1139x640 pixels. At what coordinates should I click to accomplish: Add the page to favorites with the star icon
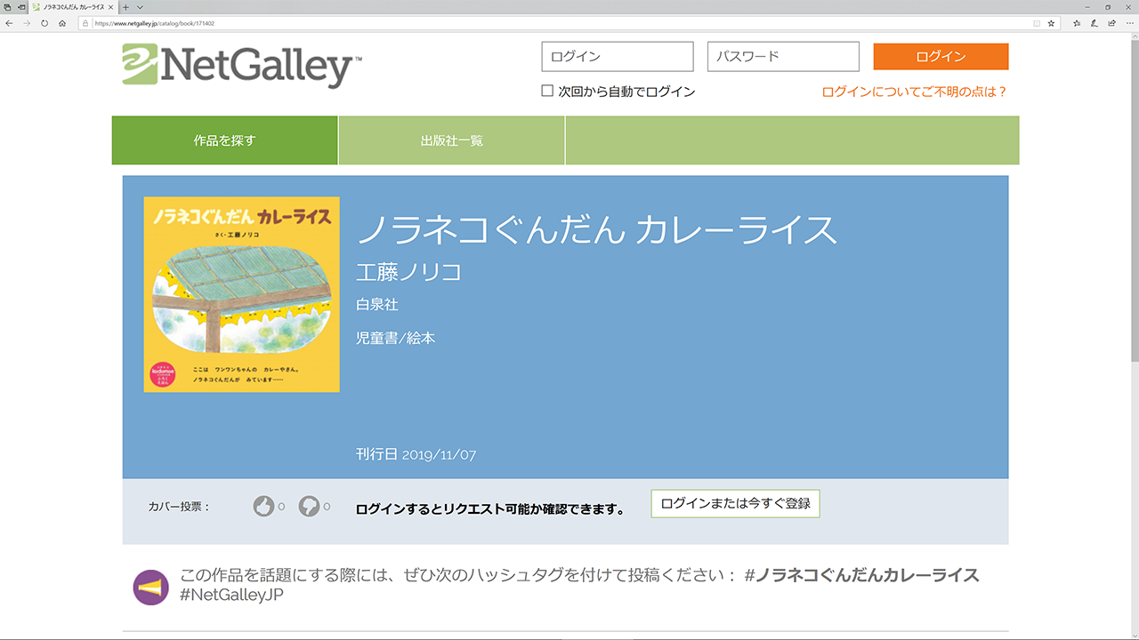(x=1051, y=23)
